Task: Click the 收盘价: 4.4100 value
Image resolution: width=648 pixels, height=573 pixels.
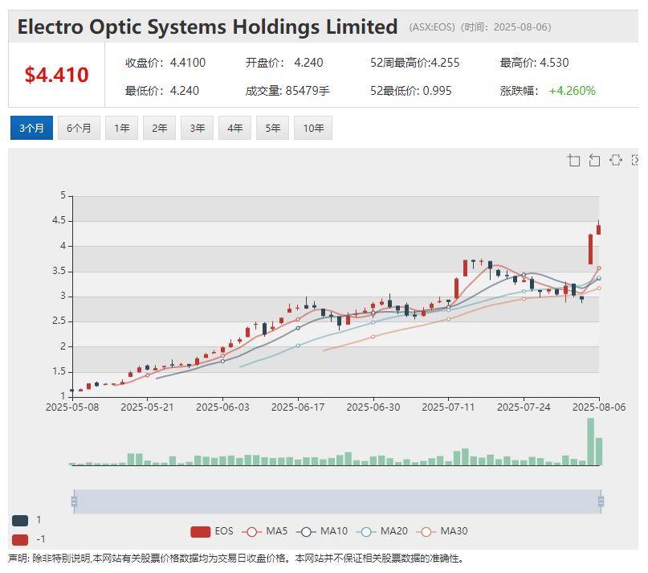Action: click(165, 63)
